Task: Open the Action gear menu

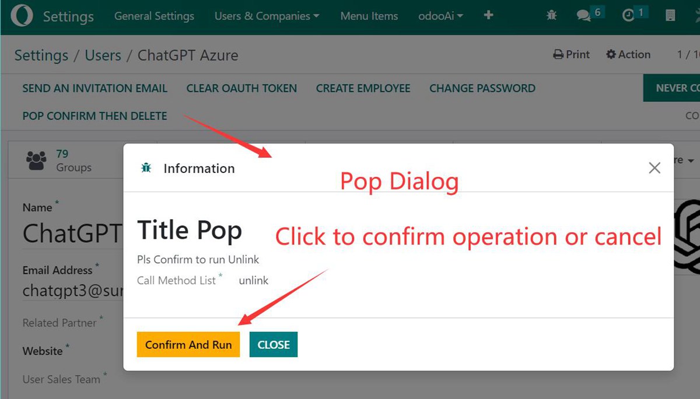Action: pyautogui.click(x=628, y=54)
